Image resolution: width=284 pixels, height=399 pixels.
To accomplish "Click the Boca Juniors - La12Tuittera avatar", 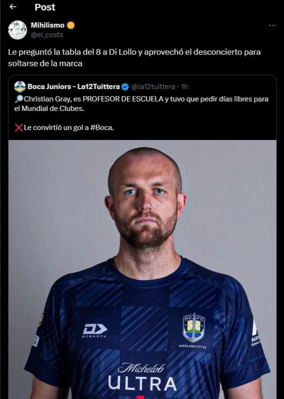I will tap(20, 86).
